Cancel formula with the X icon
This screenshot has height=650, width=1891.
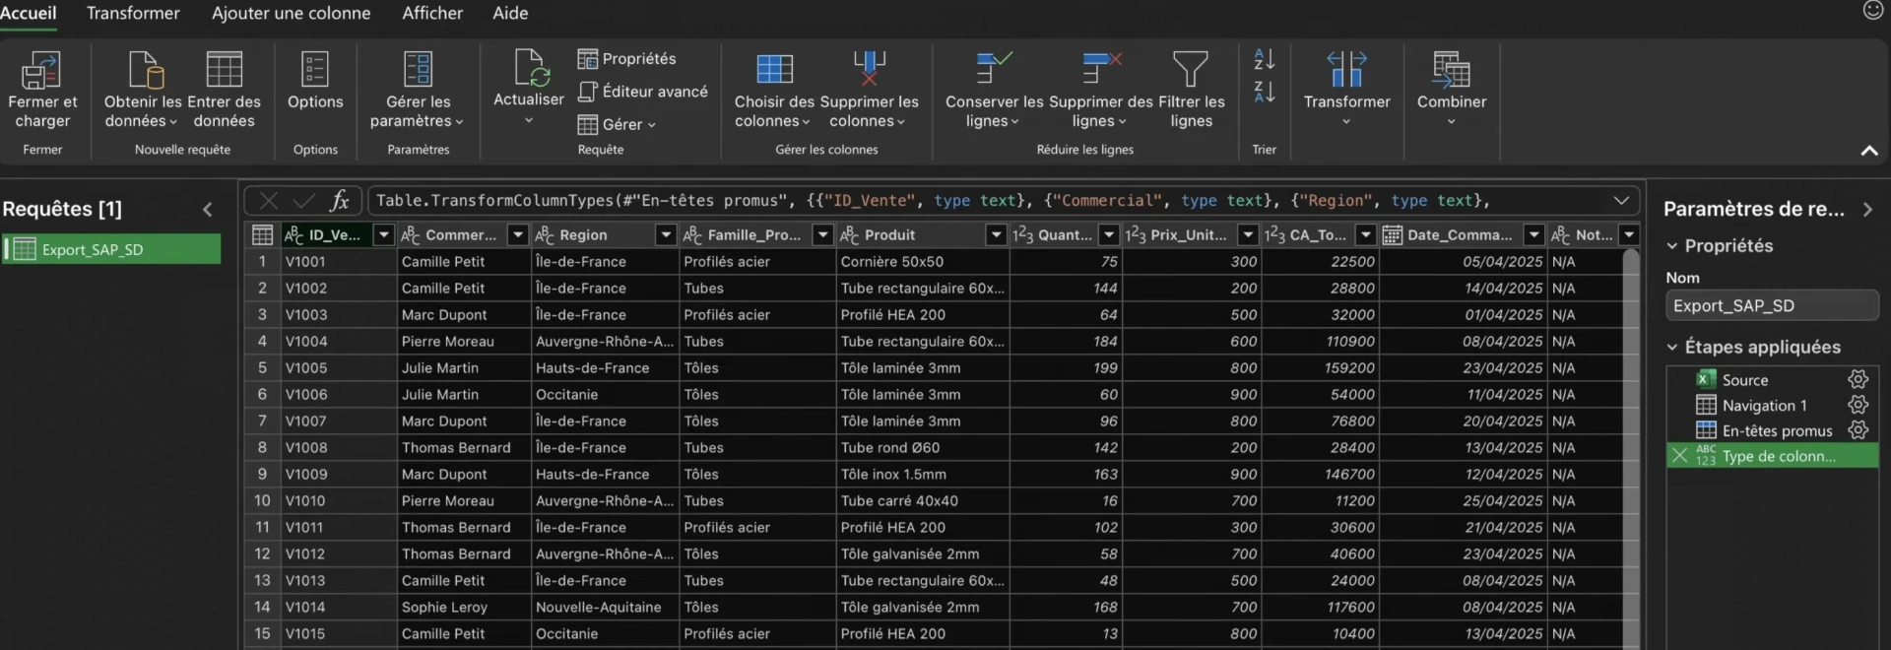(x=268, y=201)
